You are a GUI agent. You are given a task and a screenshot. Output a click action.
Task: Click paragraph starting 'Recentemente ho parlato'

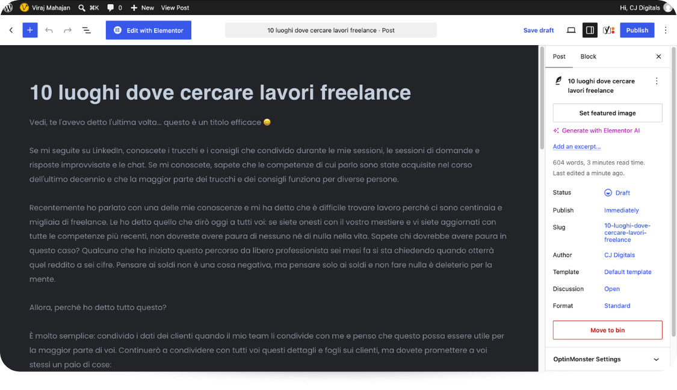coord(268,244)
